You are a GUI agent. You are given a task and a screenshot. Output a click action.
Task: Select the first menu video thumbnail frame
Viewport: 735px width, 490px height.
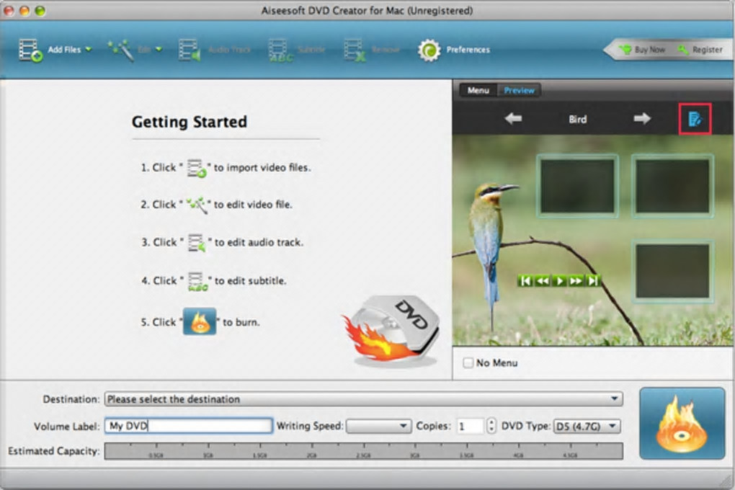pyautogui.click(x=577, y=186)
